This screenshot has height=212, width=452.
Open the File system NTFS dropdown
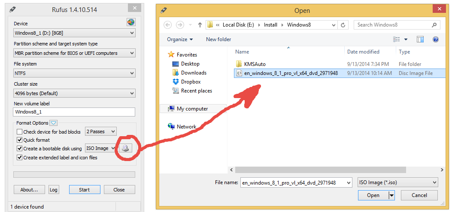[x=74, y=73]
